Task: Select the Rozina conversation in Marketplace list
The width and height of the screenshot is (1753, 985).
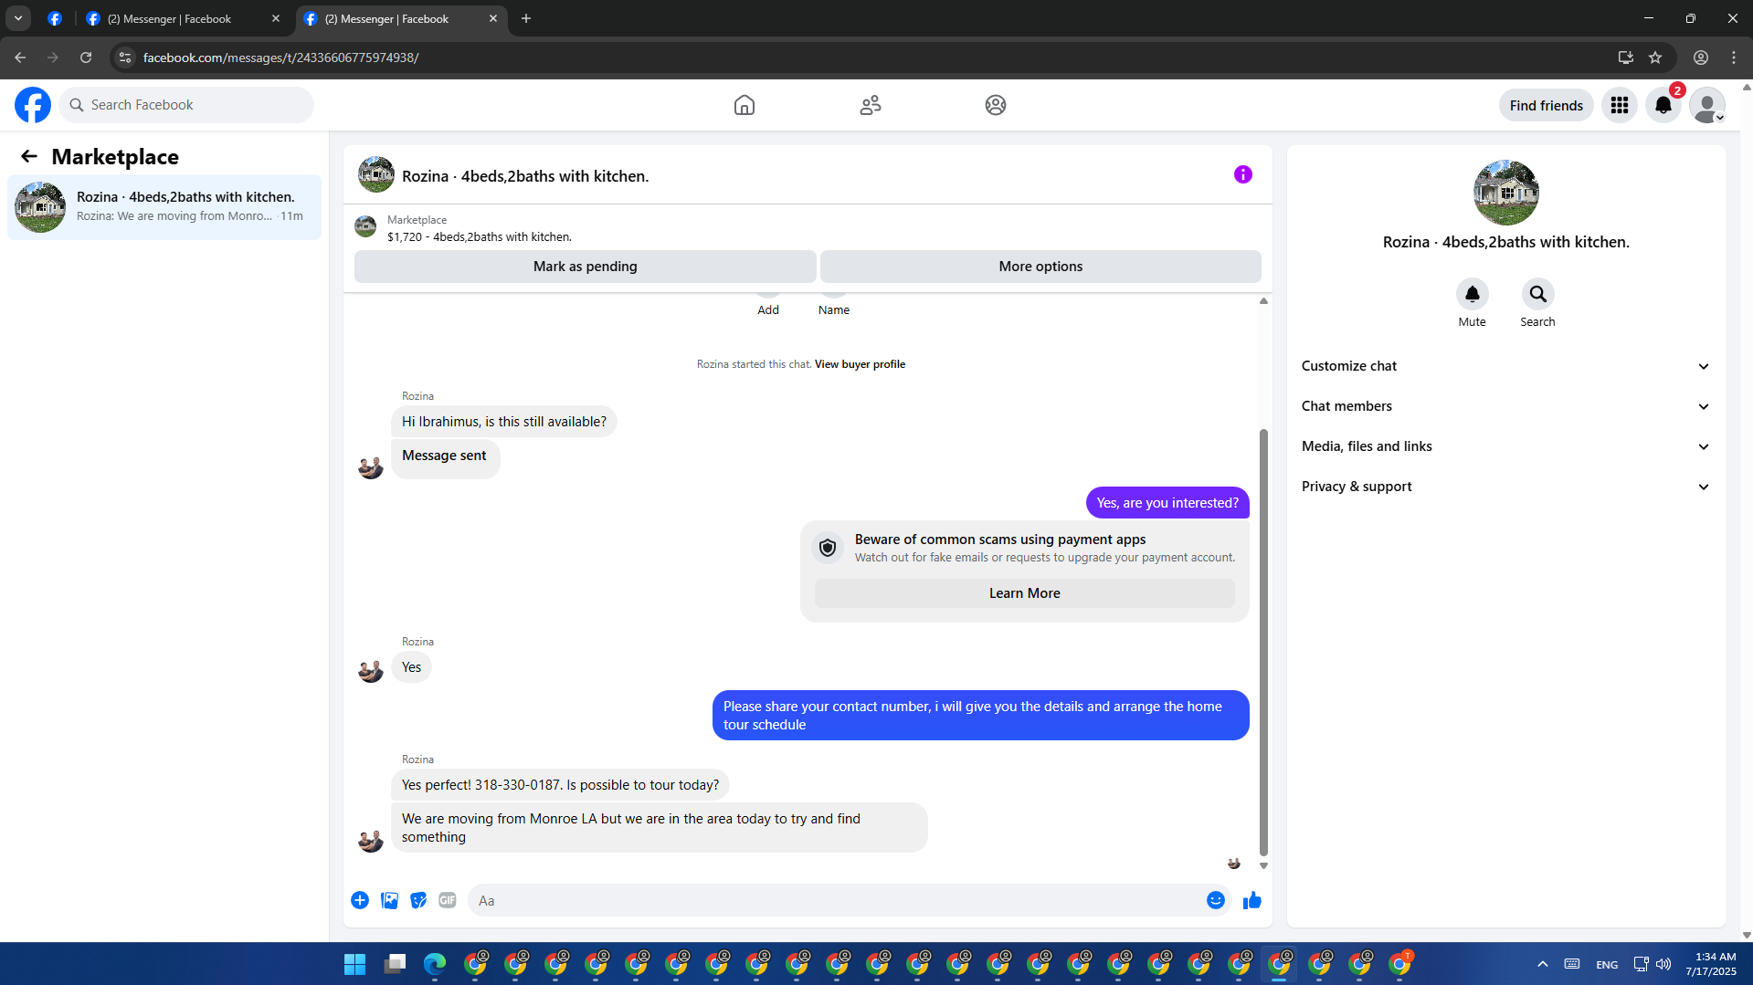Action: tap(164, 207)
